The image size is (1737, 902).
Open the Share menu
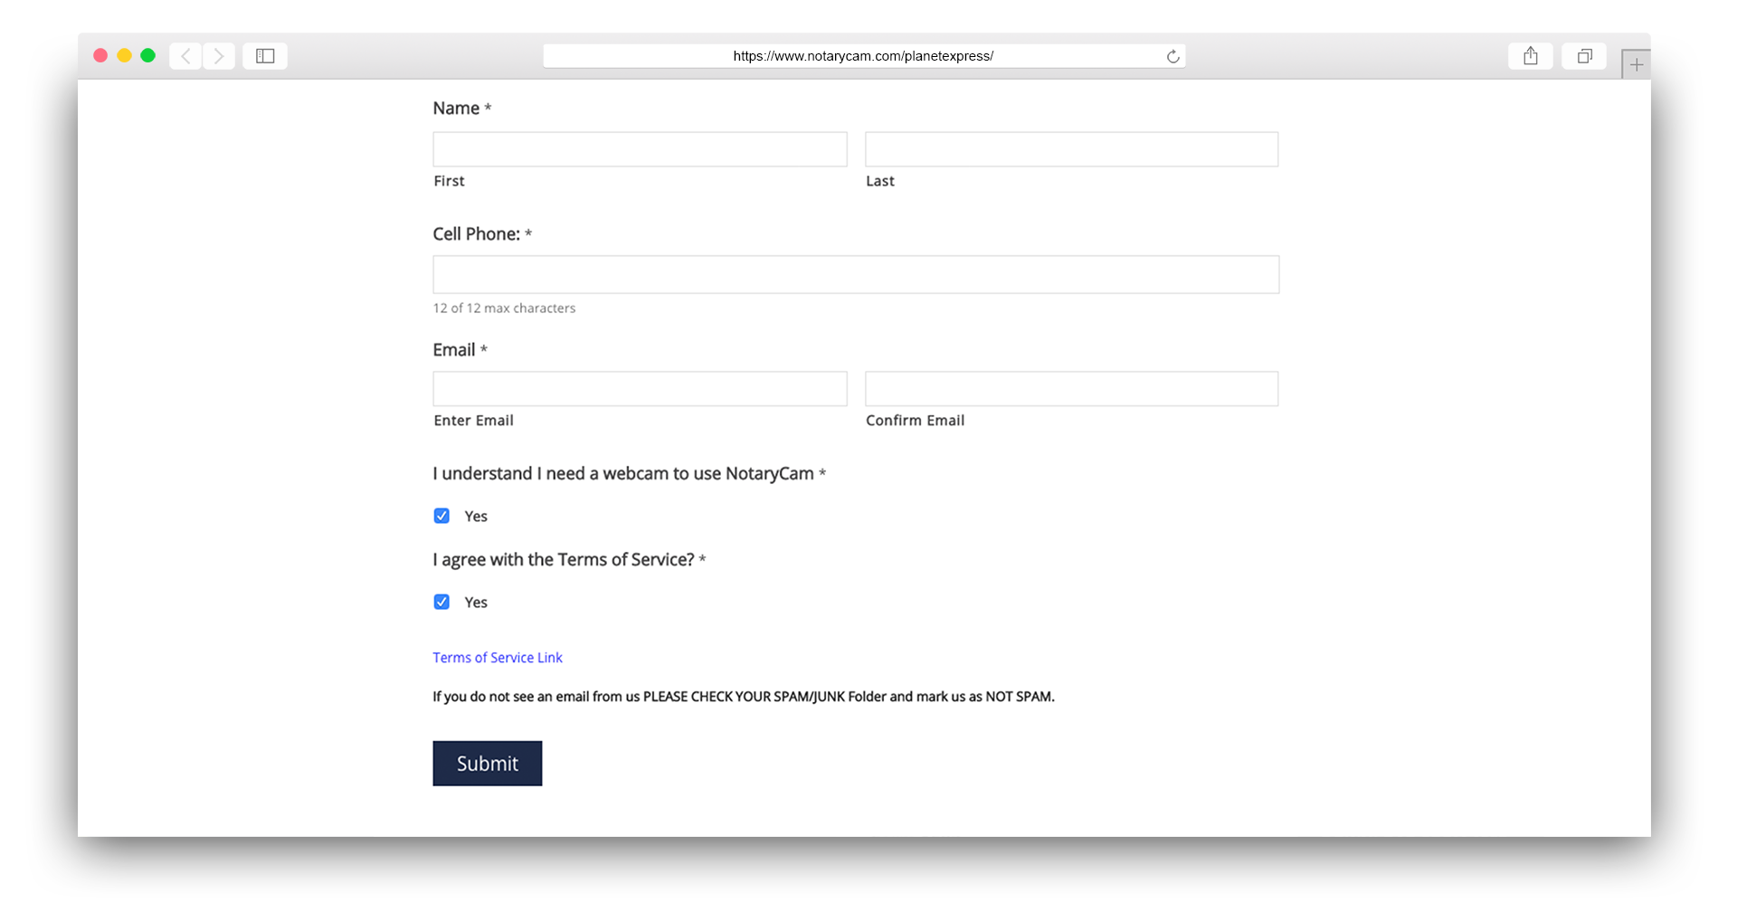pyautogui.click(x=1530, y=55)
